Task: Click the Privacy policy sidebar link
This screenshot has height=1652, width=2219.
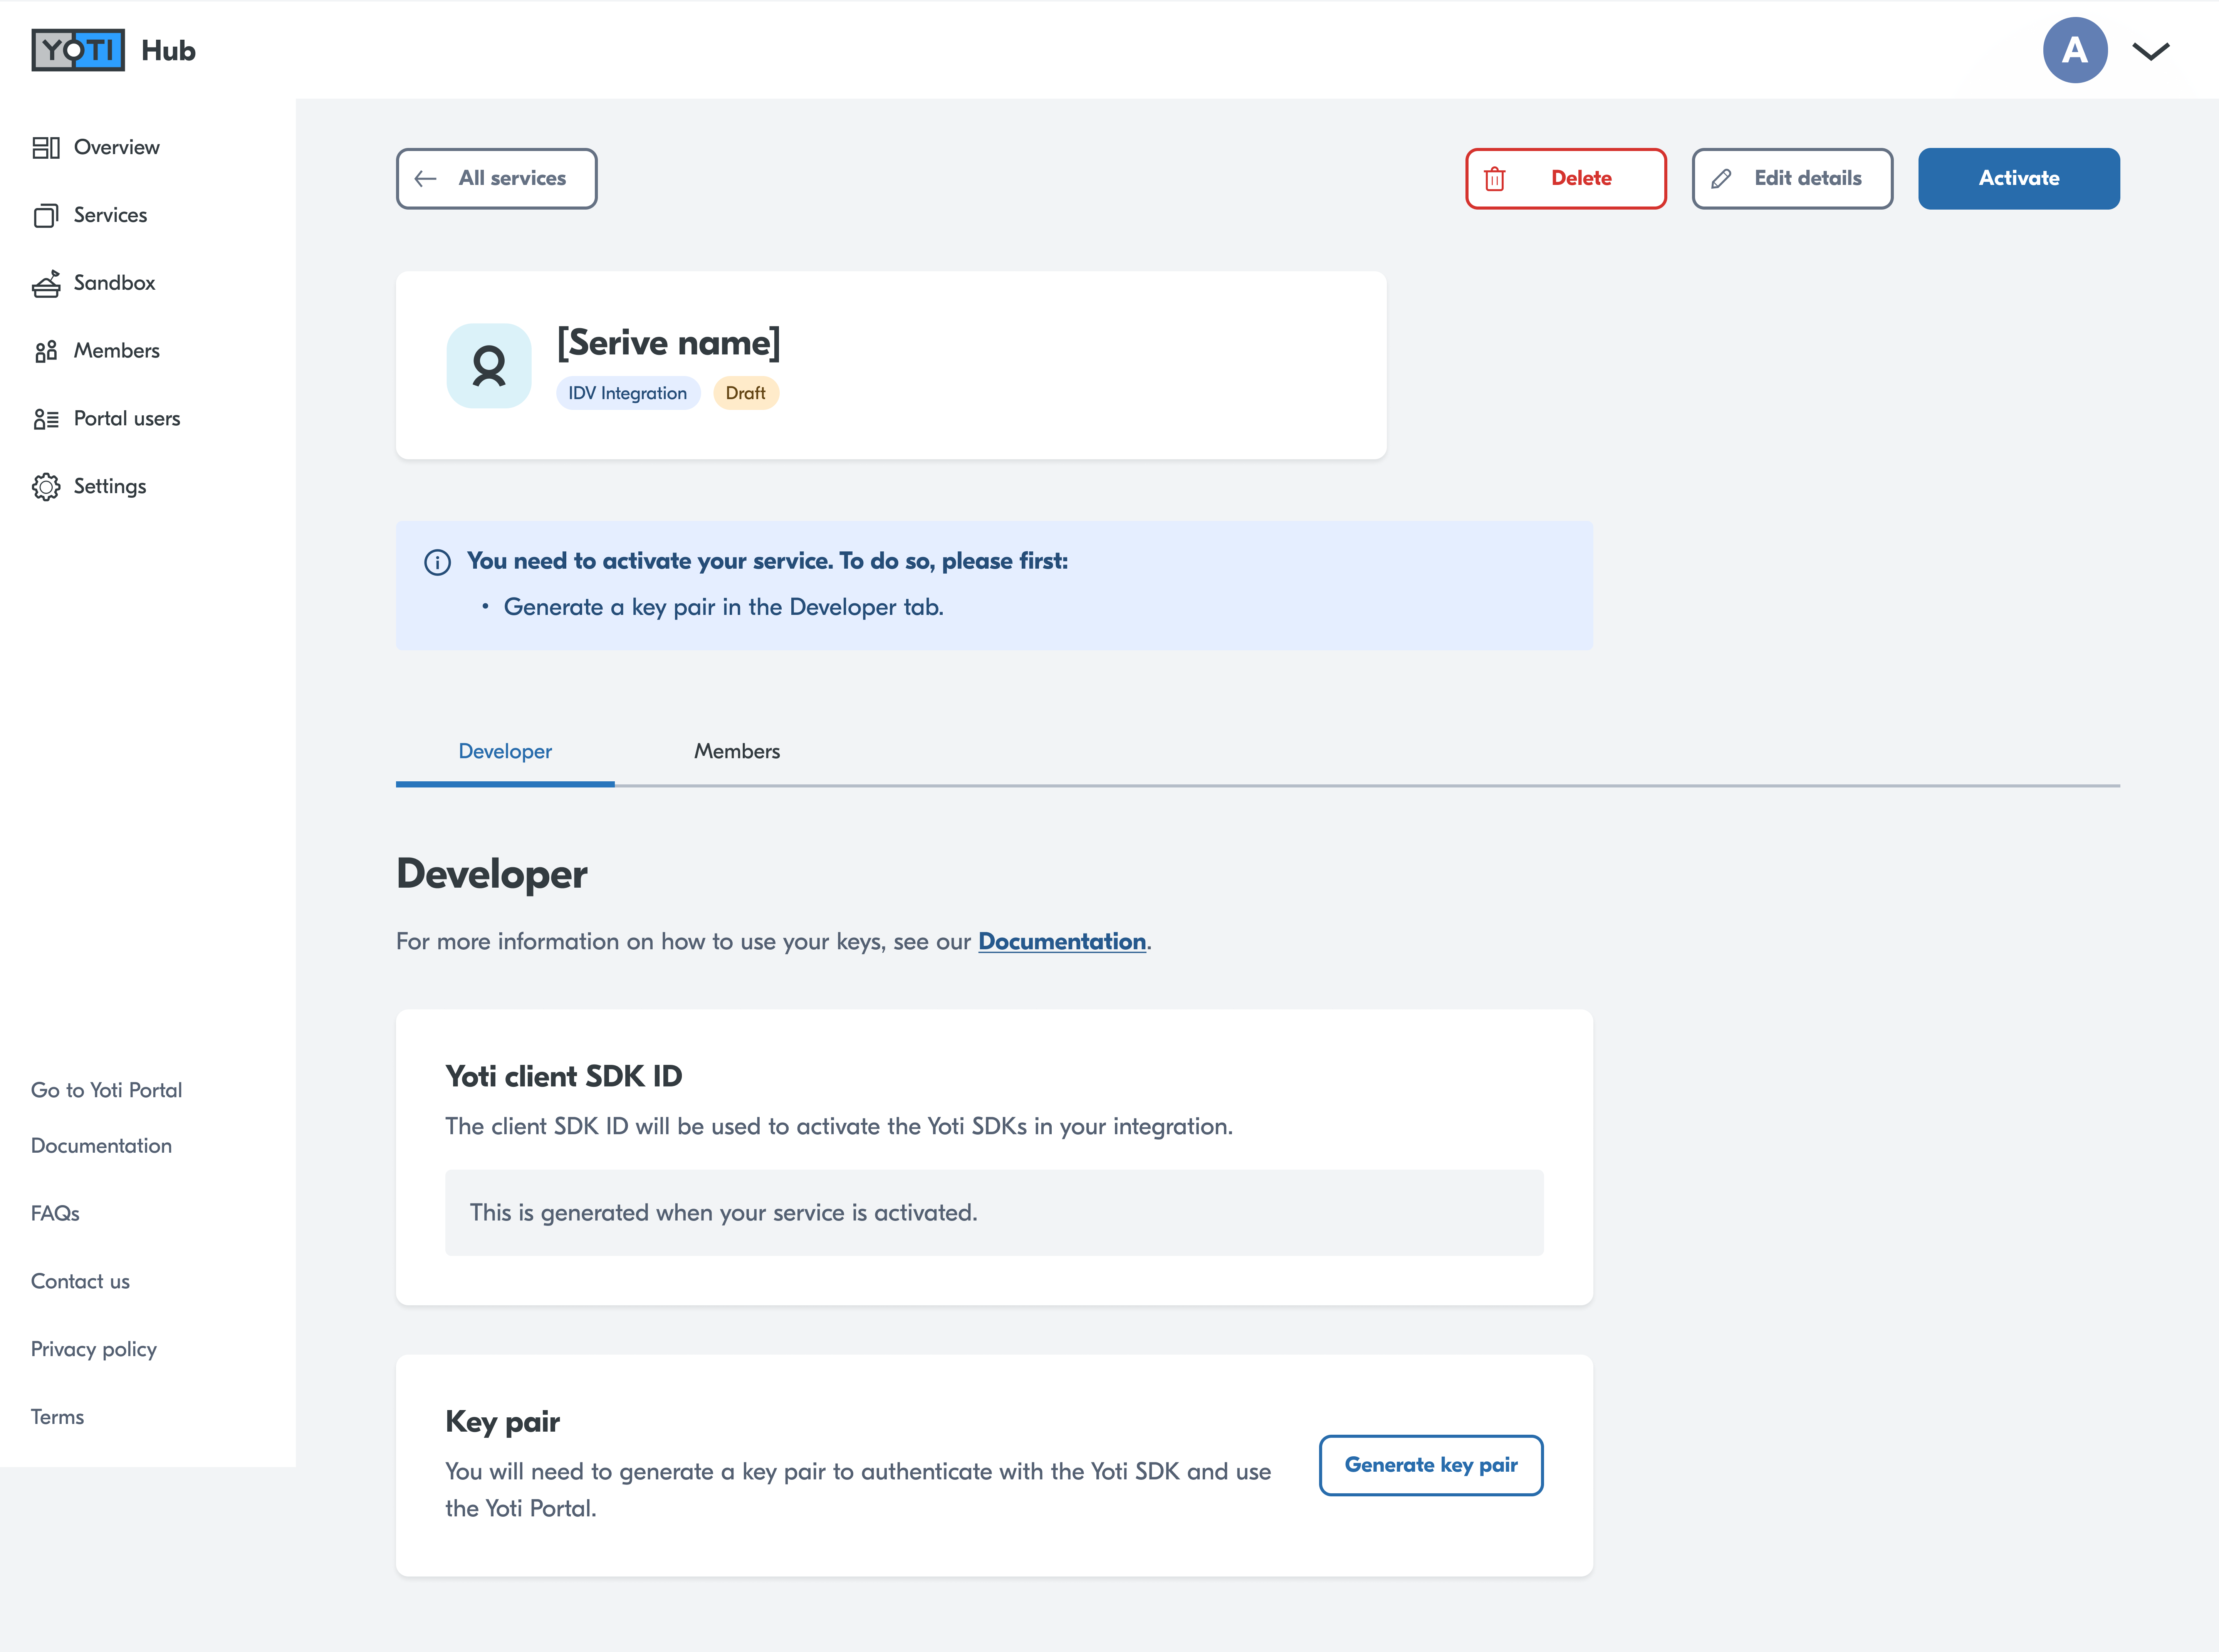Action: point(94,1349)
